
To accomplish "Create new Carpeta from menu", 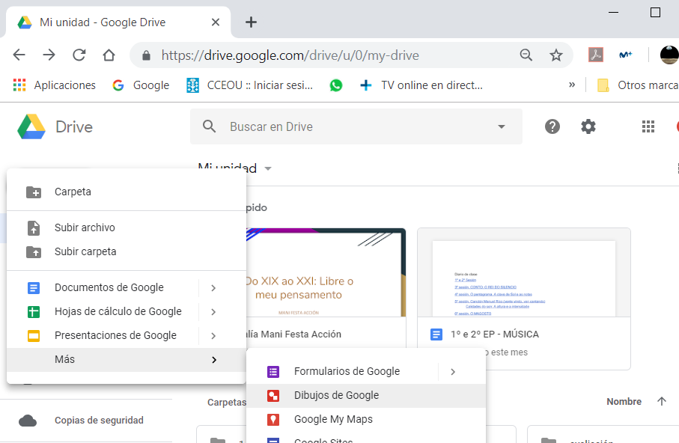I will click(73, 192).
